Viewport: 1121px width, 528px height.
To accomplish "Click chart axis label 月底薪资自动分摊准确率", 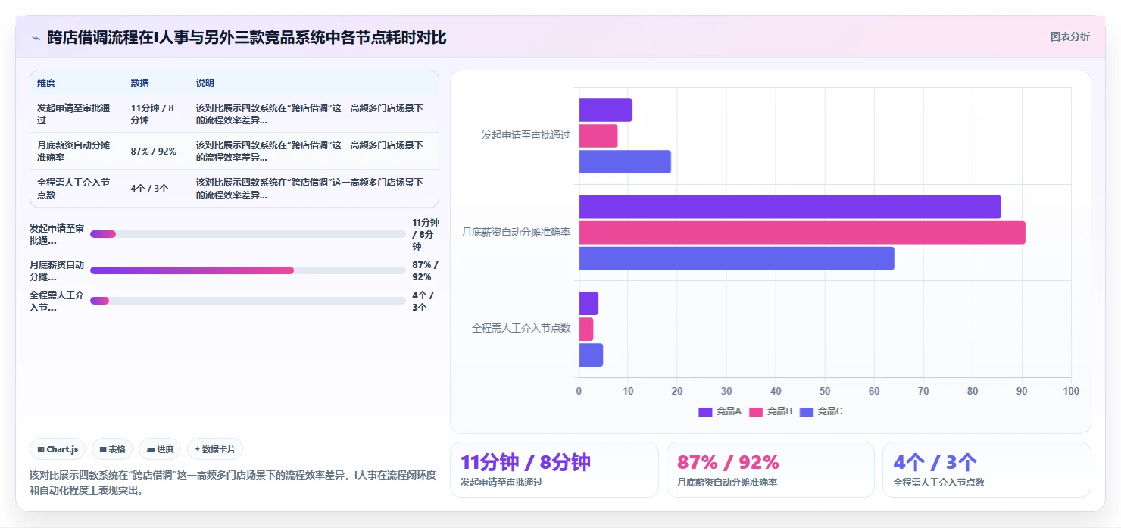I will coord(517,232).
